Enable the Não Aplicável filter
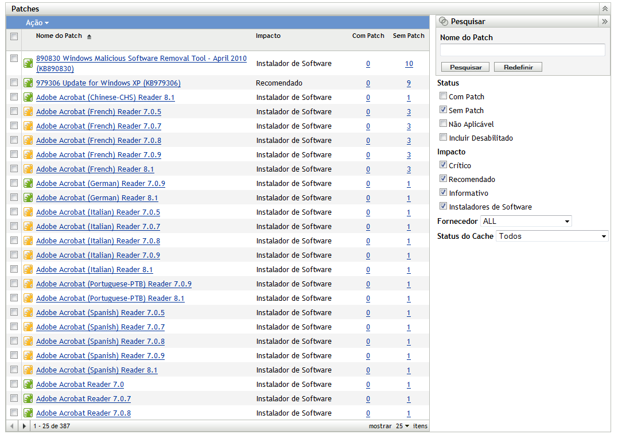The image size is (618, 442). 444,123
